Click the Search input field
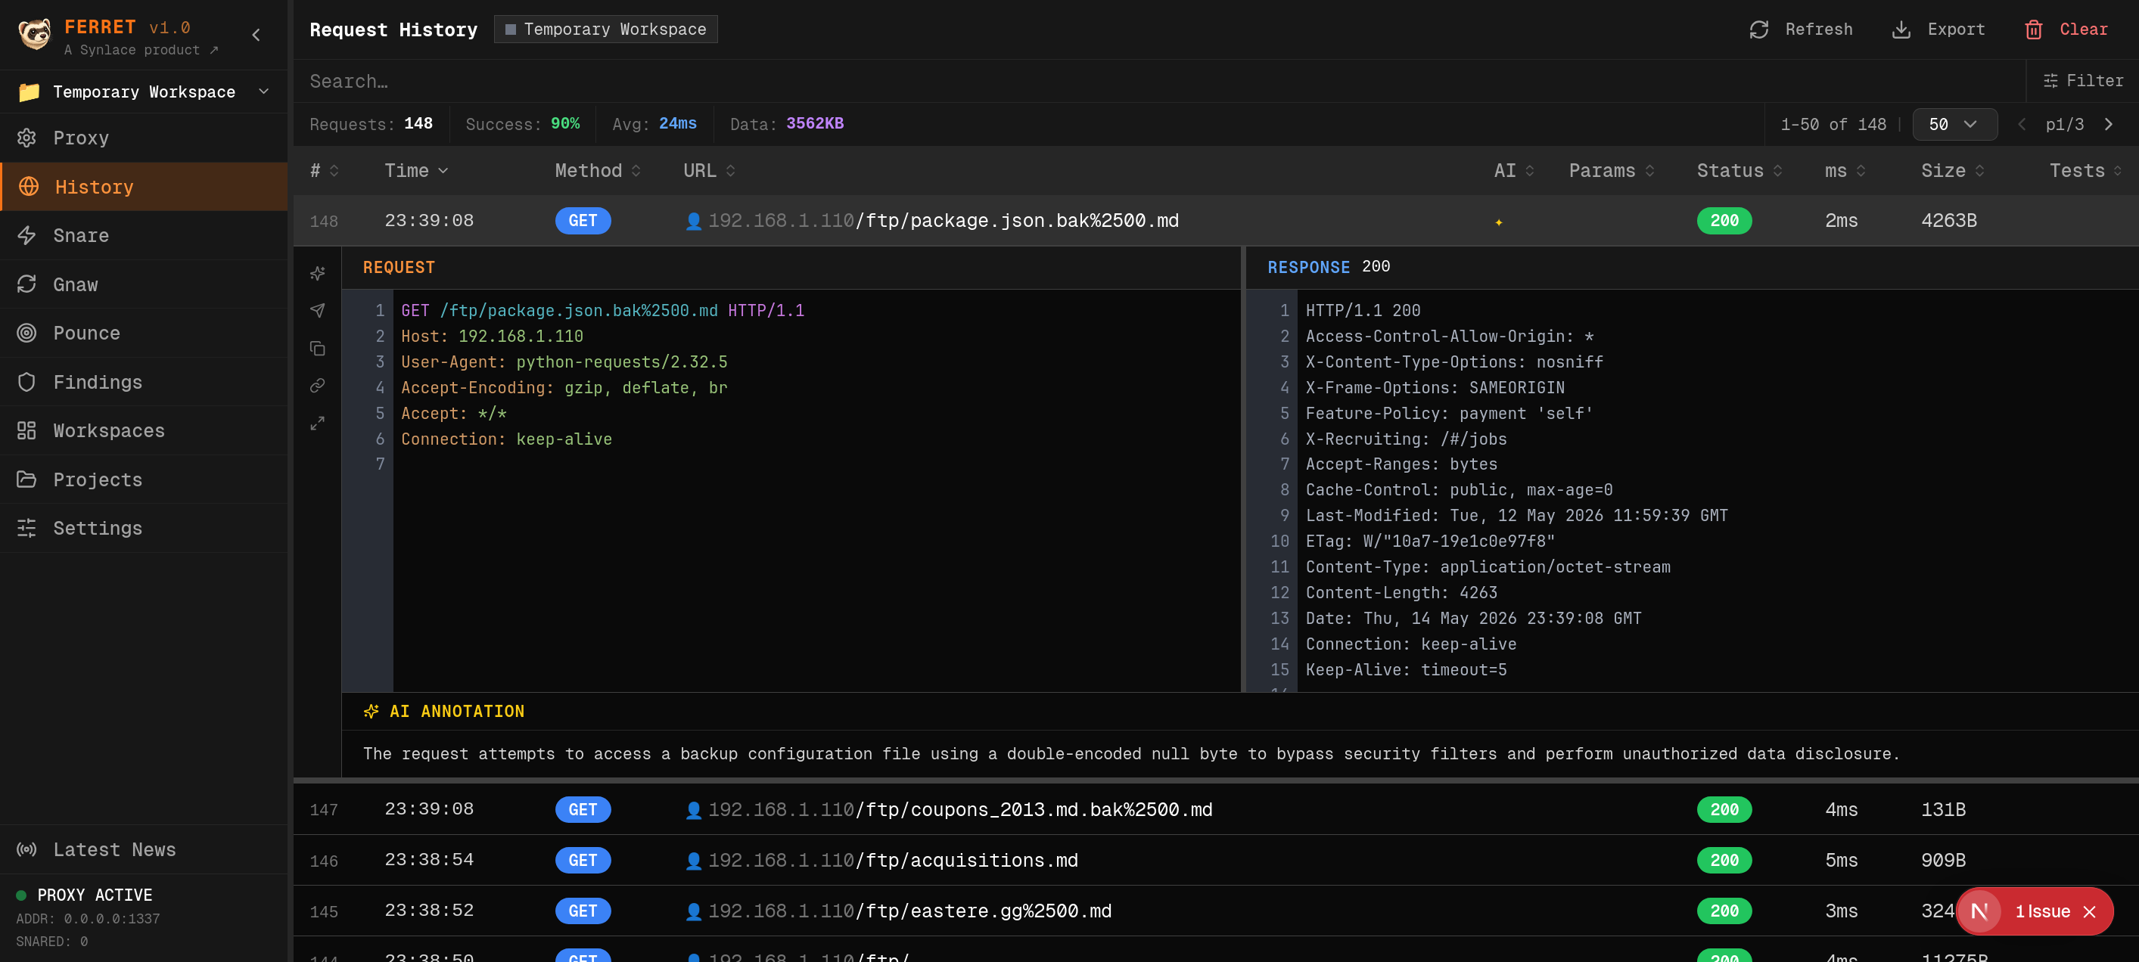The image size is (2139, 962). coord(1158,82)
